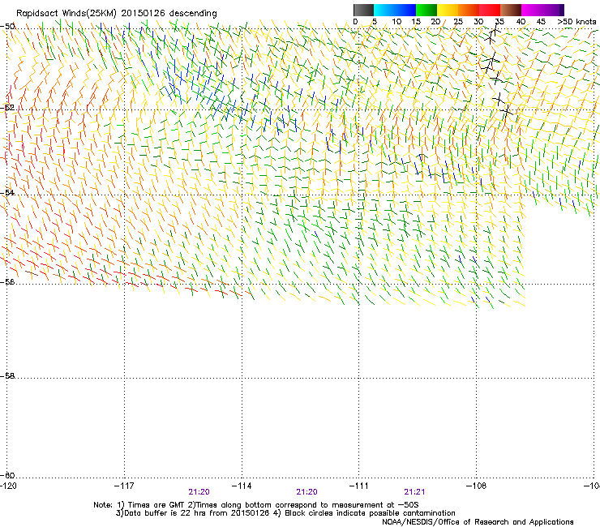The image size is (600, 527).
Task: Click the -114 longitude axis label
Action: pyautogui.click(x=242, y=486)
